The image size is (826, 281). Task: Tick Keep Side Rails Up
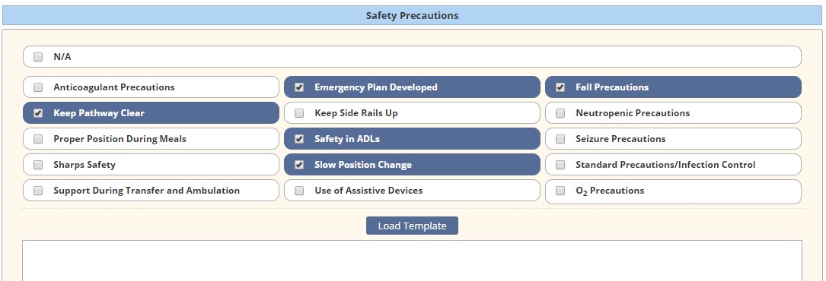pyautogui.click(x=299, y=113)
